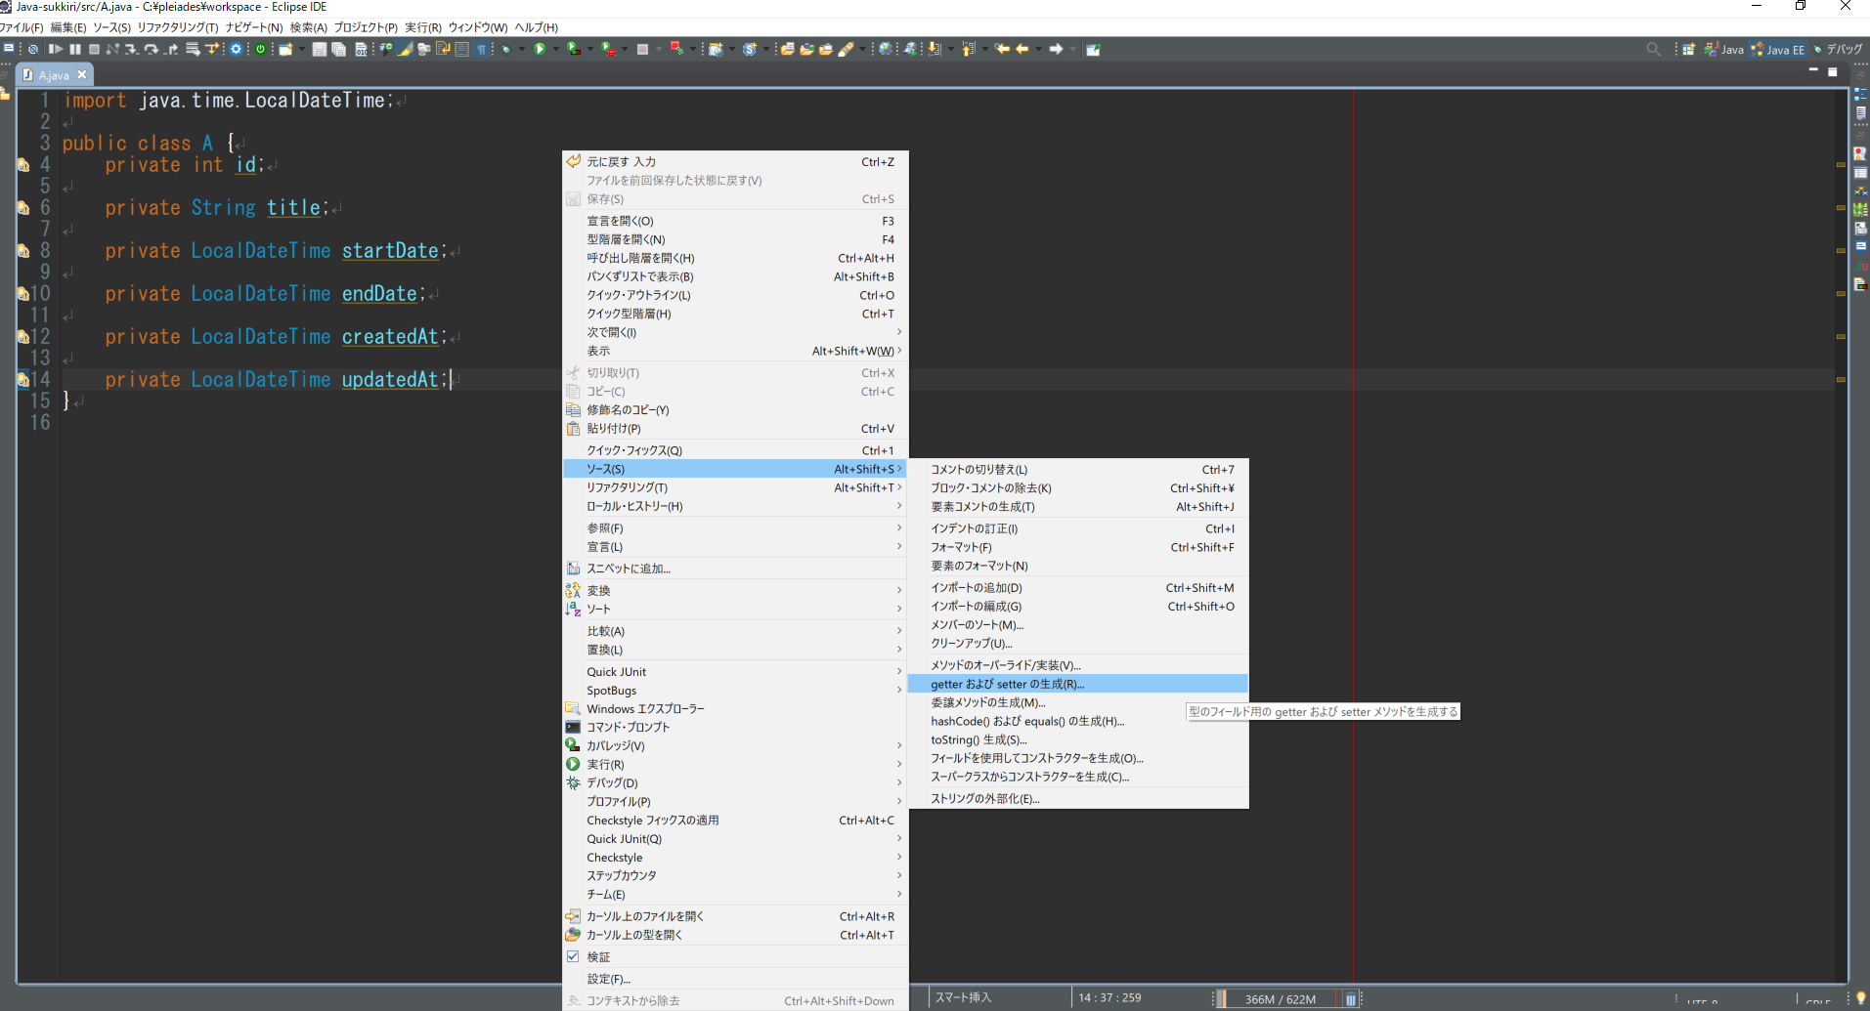Click the green Run button in toolbar

540,49
